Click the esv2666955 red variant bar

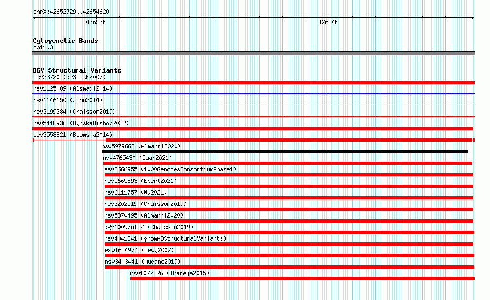point(288,175)
